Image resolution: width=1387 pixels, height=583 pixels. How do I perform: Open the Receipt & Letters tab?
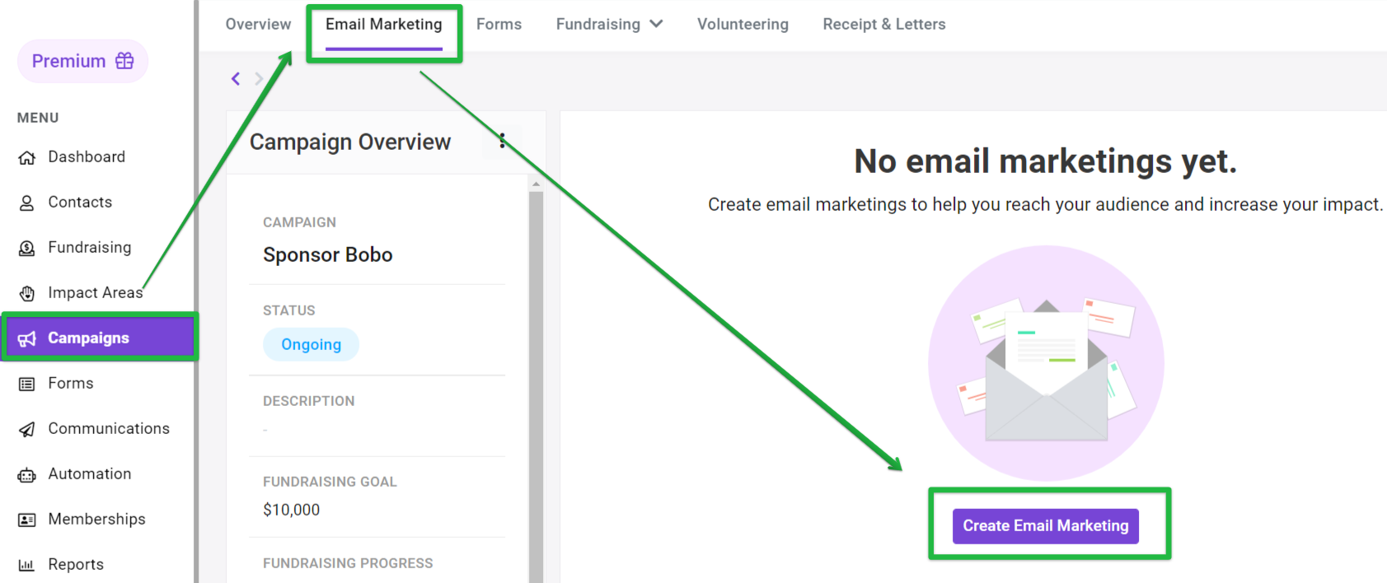click(x=884, y=24)
